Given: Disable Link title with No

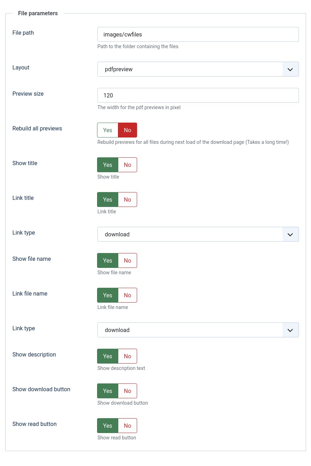Looking at the screenshot, I should [128, 200].
